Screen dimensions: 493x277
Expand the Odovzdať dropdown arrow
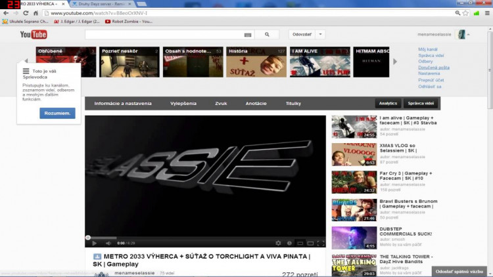(320, 34)
